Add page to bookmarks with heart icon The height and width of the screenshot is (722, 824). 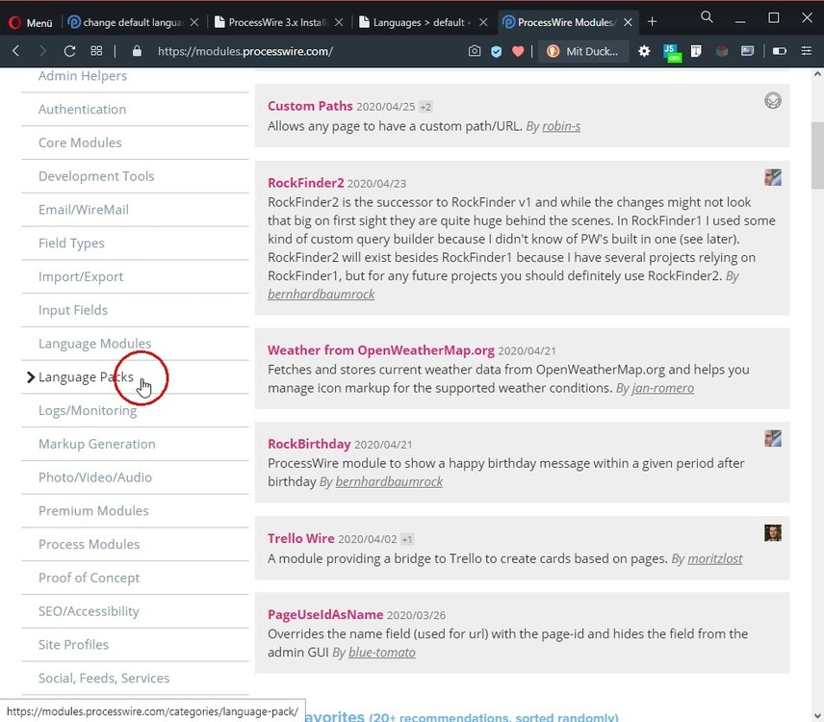tap(518, 51)
